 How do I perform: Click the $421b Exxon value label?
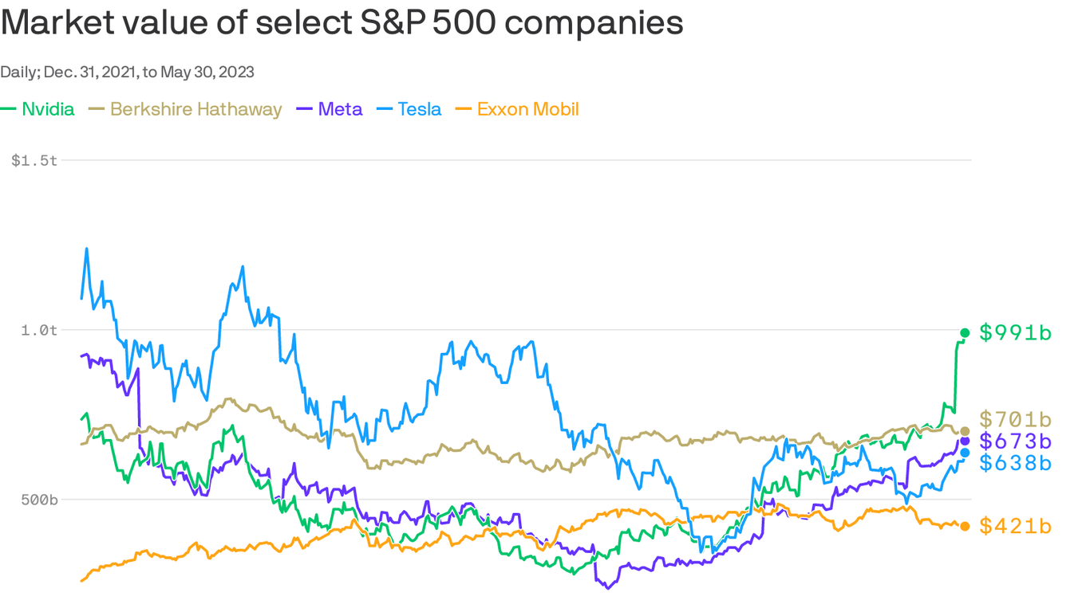click(1015, 526)
